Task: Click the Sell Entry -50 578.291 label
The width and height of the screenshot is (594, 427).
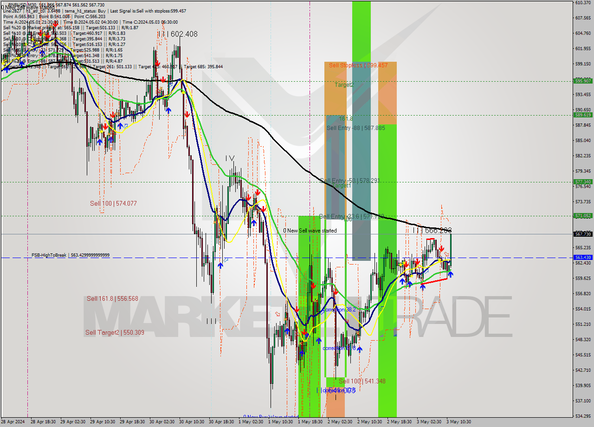Action: (x=350, y=181)
